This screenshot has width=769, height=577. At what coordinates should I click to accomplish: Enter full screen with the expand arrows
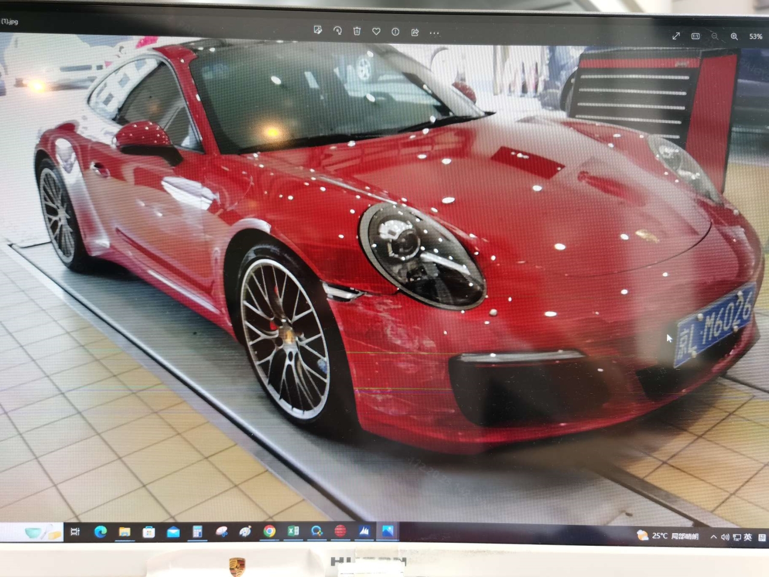pyautogui.click(x=676, y=36)
